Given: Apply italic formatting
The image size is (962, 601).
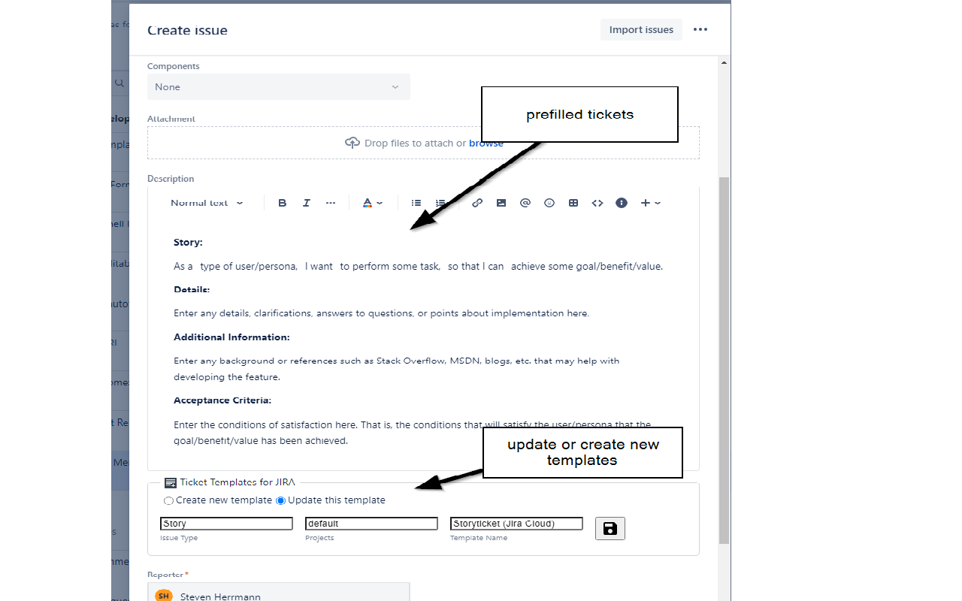Looking at the screenshot, I should (x=307, y=203).
